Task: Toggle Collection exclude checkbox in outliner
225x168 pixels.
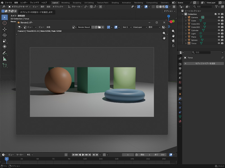Action: tap(215, 14)
